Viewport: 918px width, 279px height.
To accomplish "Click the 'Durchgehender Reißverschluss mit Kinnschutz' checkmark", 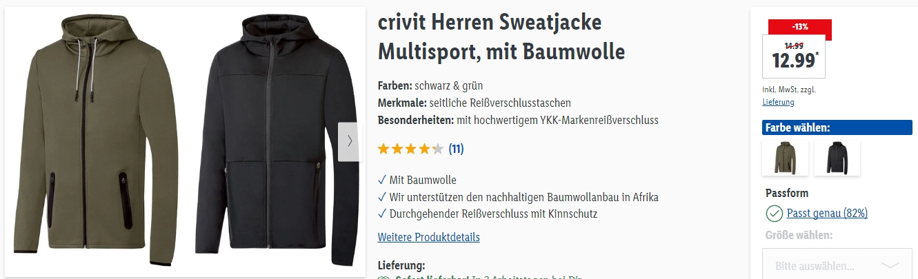I will [x=487, y=214].
